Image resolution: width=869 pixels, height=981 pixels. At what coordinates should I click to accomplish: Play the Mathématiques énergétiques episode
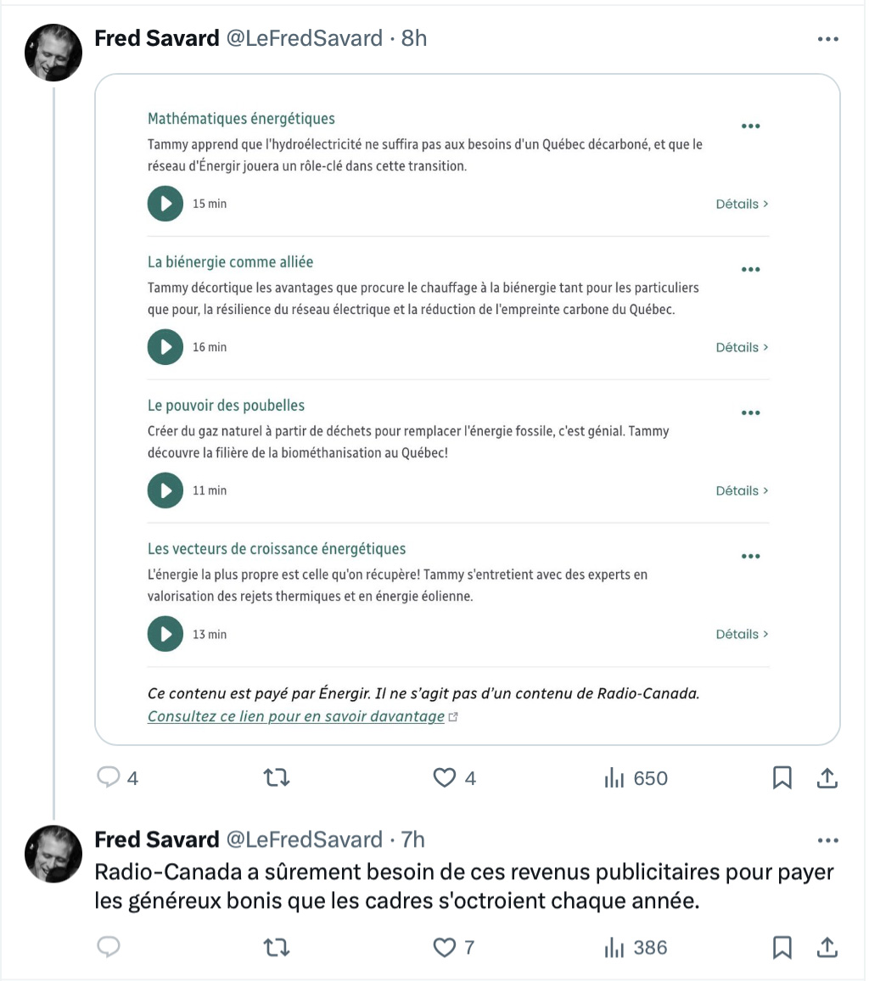165,204
